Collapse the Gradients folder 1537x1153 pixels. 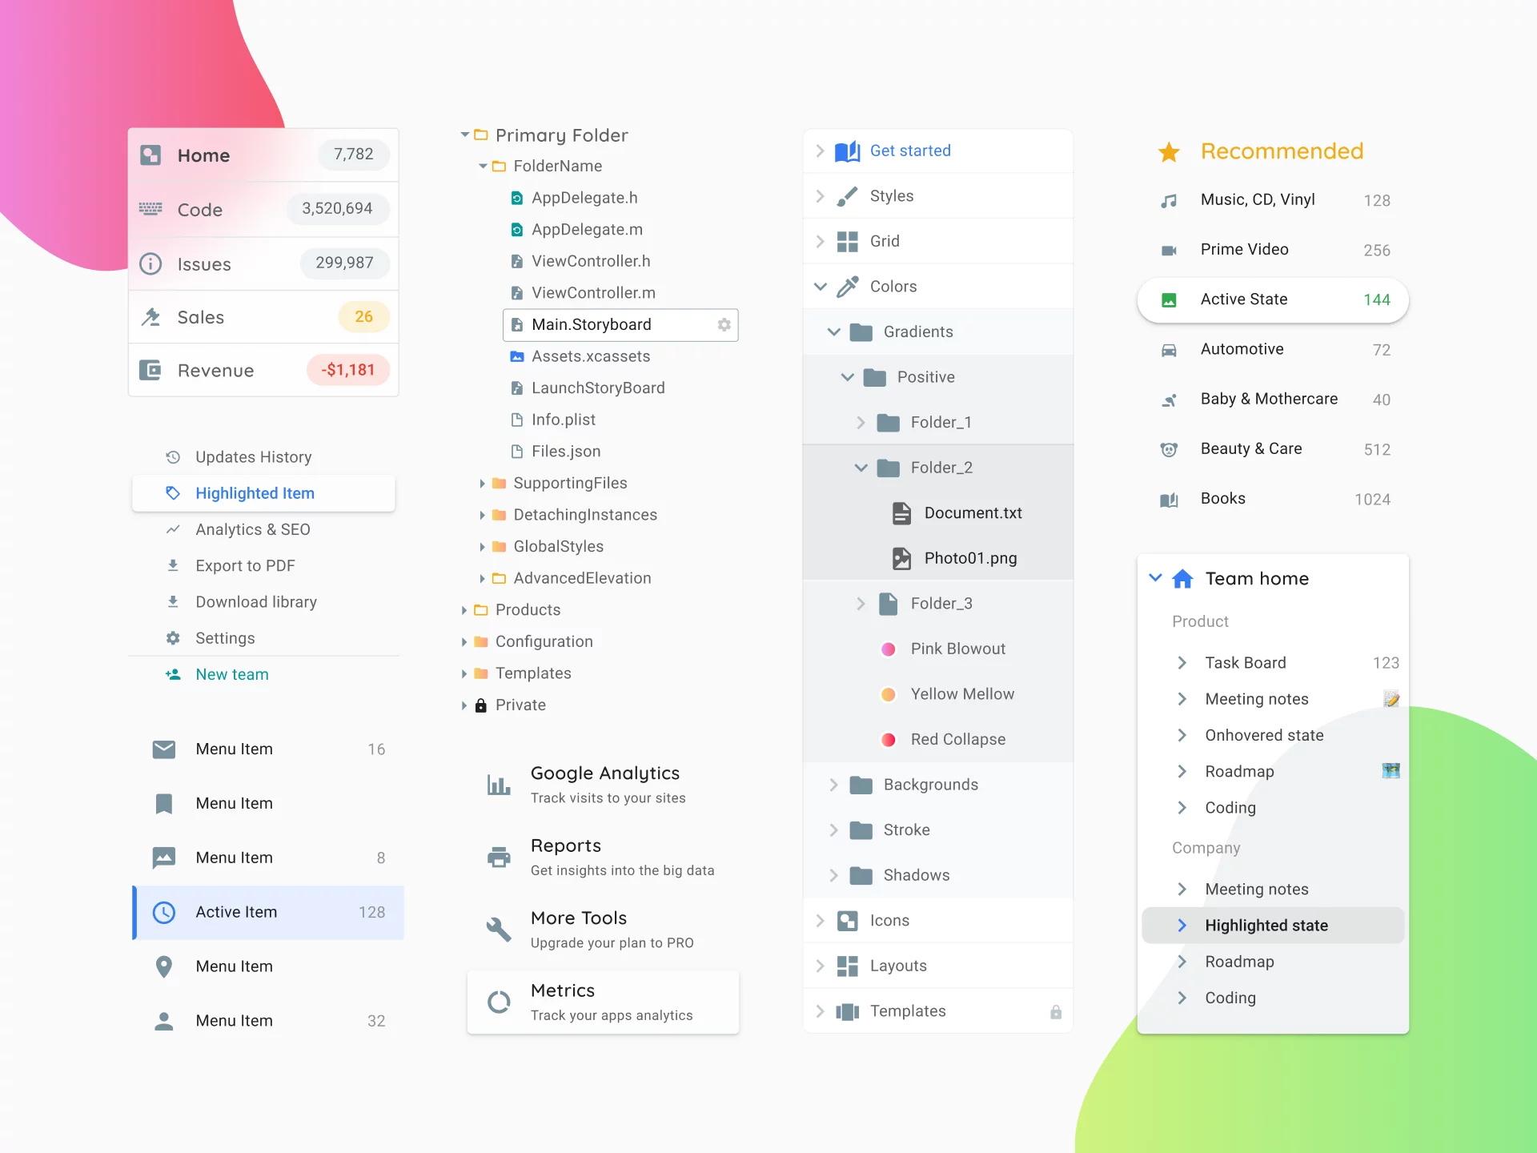click(x=834, y=331)
